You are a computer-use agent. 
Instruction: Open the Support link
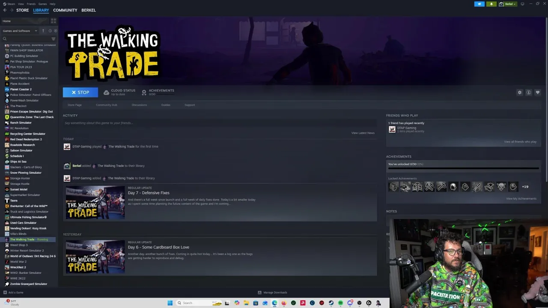(190, 105)
